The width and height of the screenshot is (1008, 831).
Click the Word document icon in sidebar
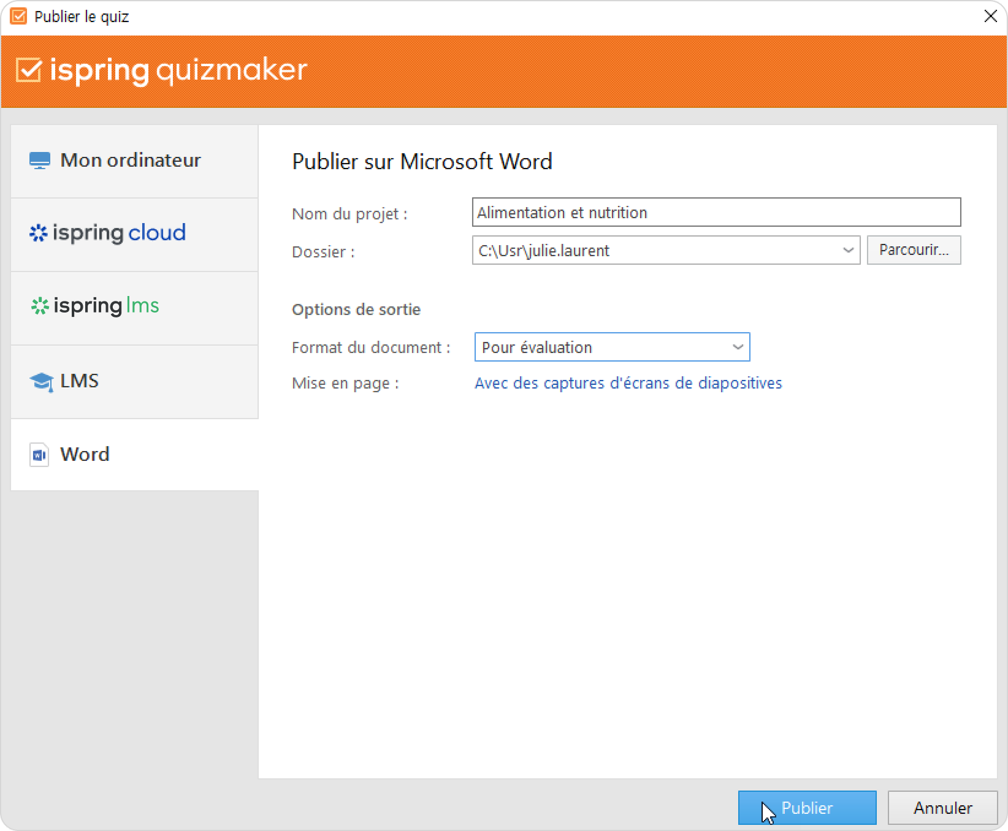click(39, 455)
